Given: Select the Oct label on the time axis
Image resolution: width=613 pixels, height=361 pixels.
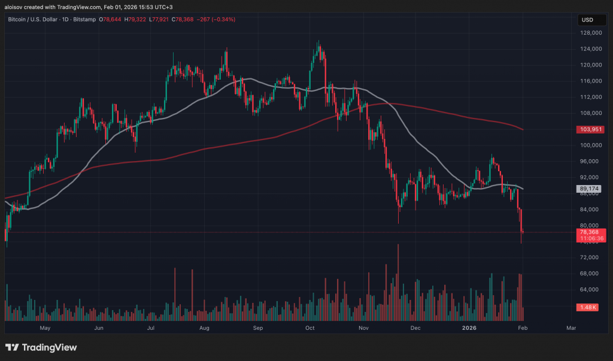Looking at the screenshot, I should pyautogui.click(x=310, y=328).
